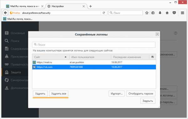Open the hamburger menu

182,13
